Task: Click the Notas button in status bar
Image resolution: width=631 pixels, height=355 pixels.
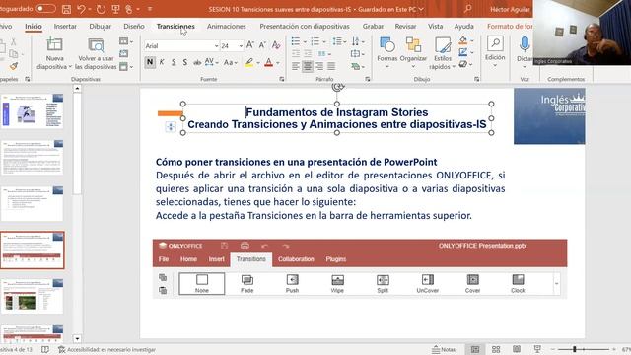Action: pyautogui.click(x=444, y=350)
